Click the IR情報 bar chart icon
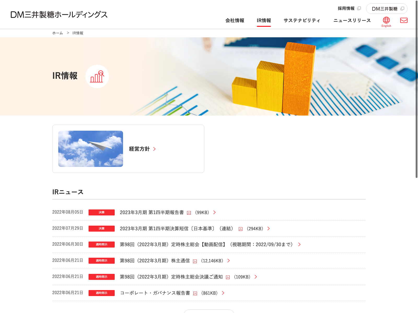This screenshot has width=418, height=313. (x=97, y=76)
